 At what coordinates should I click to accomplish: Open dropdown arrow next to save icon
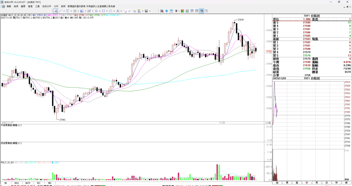coord(150,11)
